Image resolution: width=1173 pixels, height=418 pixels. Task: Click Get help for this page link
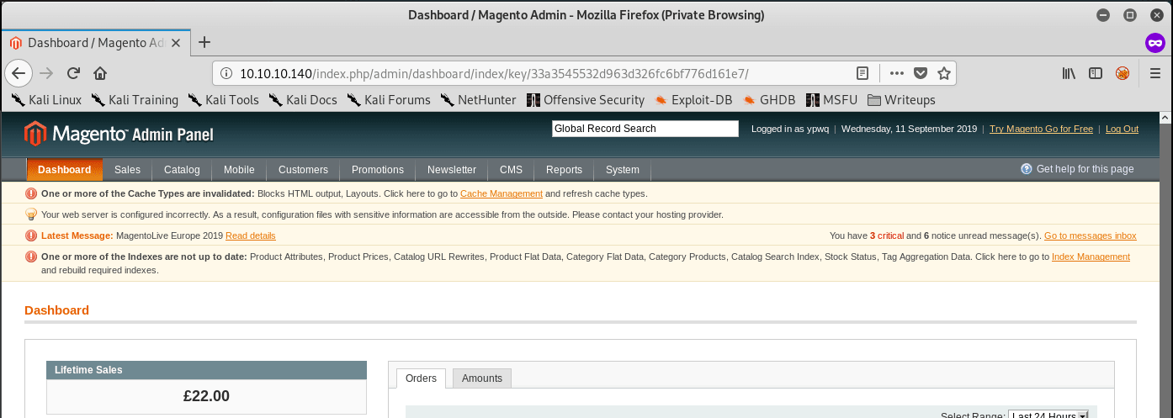coord(1085,169)
